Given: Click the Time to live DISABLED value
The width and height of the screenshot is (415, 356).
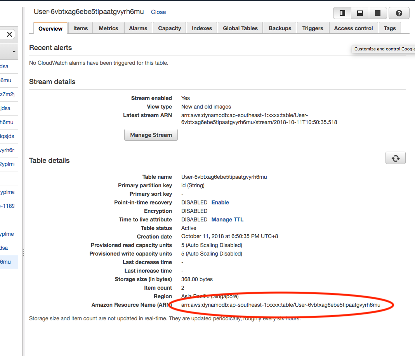Looking at the screenshot, I should [194, 219].
